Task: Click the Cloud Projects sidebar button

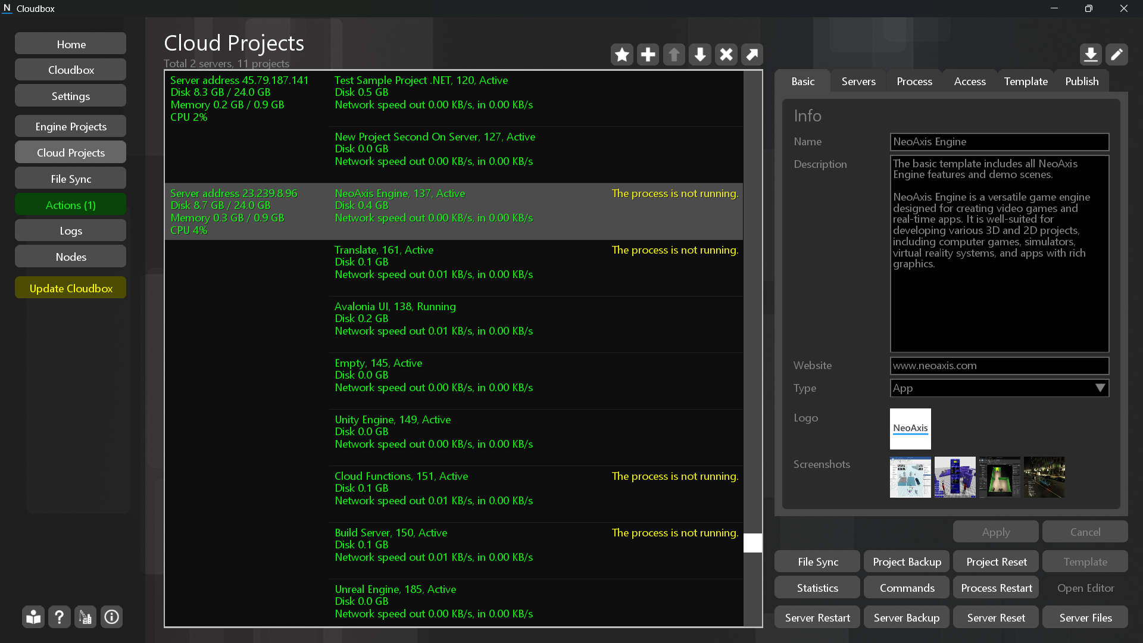Action: pos(71,152)
